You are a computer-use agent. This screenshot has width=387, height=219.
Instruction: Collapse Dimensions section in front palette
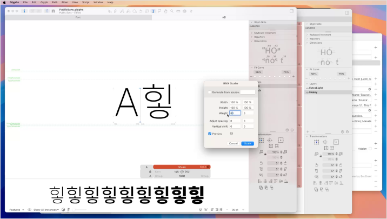pyautogui.click(x=252, y=41)
